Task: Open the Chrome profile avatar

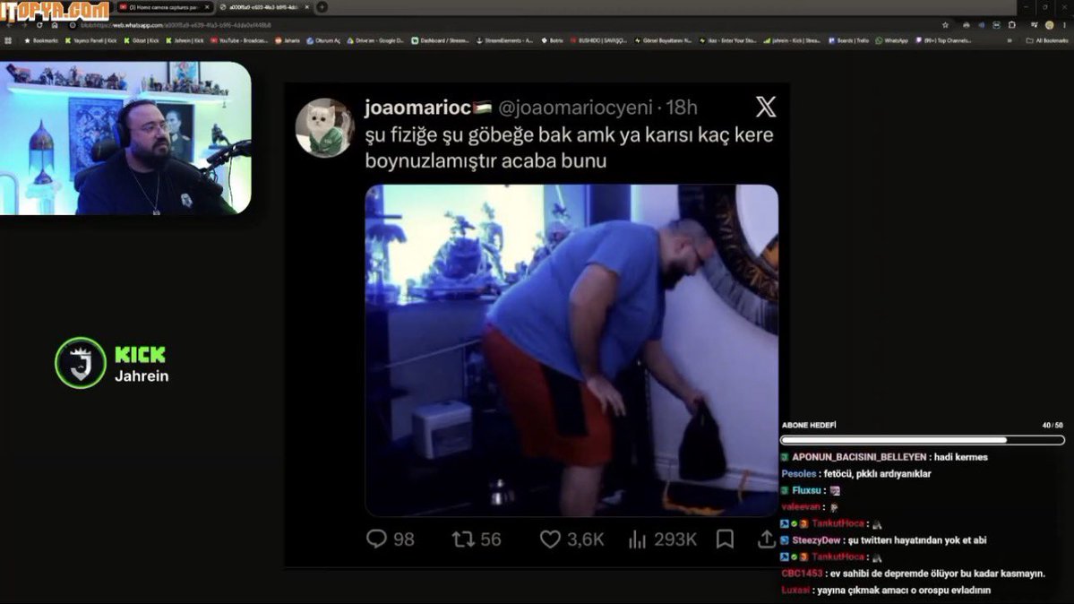Action: pyautogui.click(x=1049, y=25)
